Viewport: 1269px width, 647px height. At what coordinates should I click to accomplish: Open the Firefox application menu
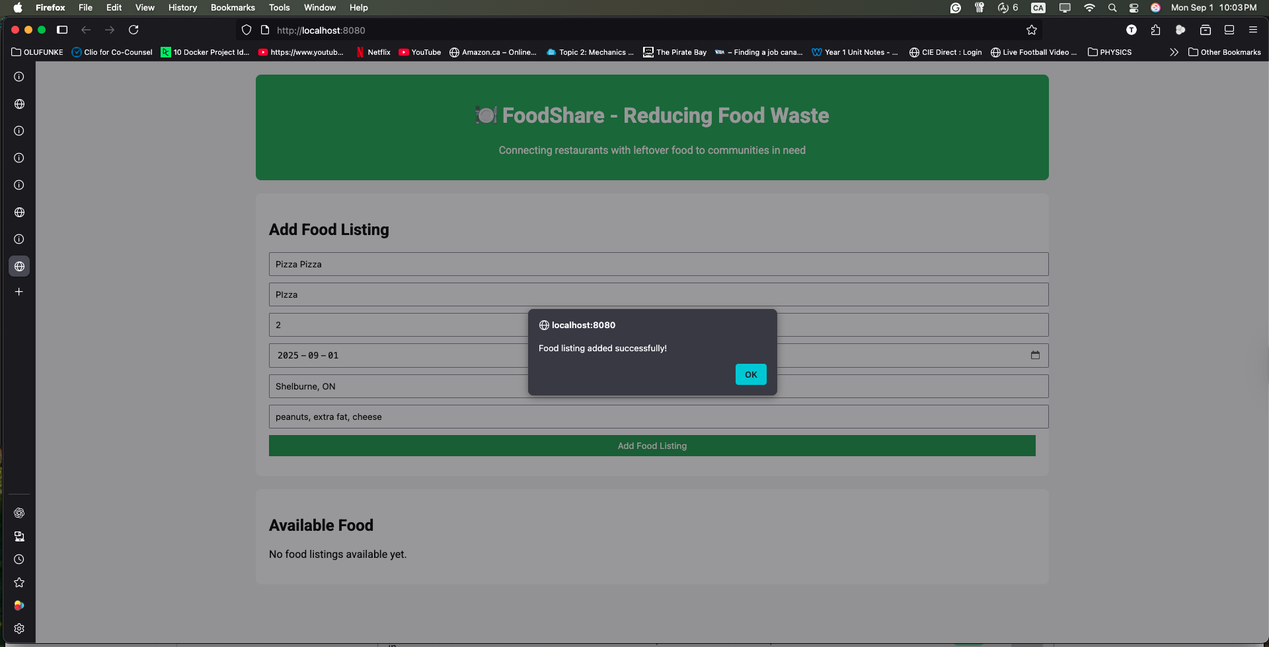(x=1253, y=30)
